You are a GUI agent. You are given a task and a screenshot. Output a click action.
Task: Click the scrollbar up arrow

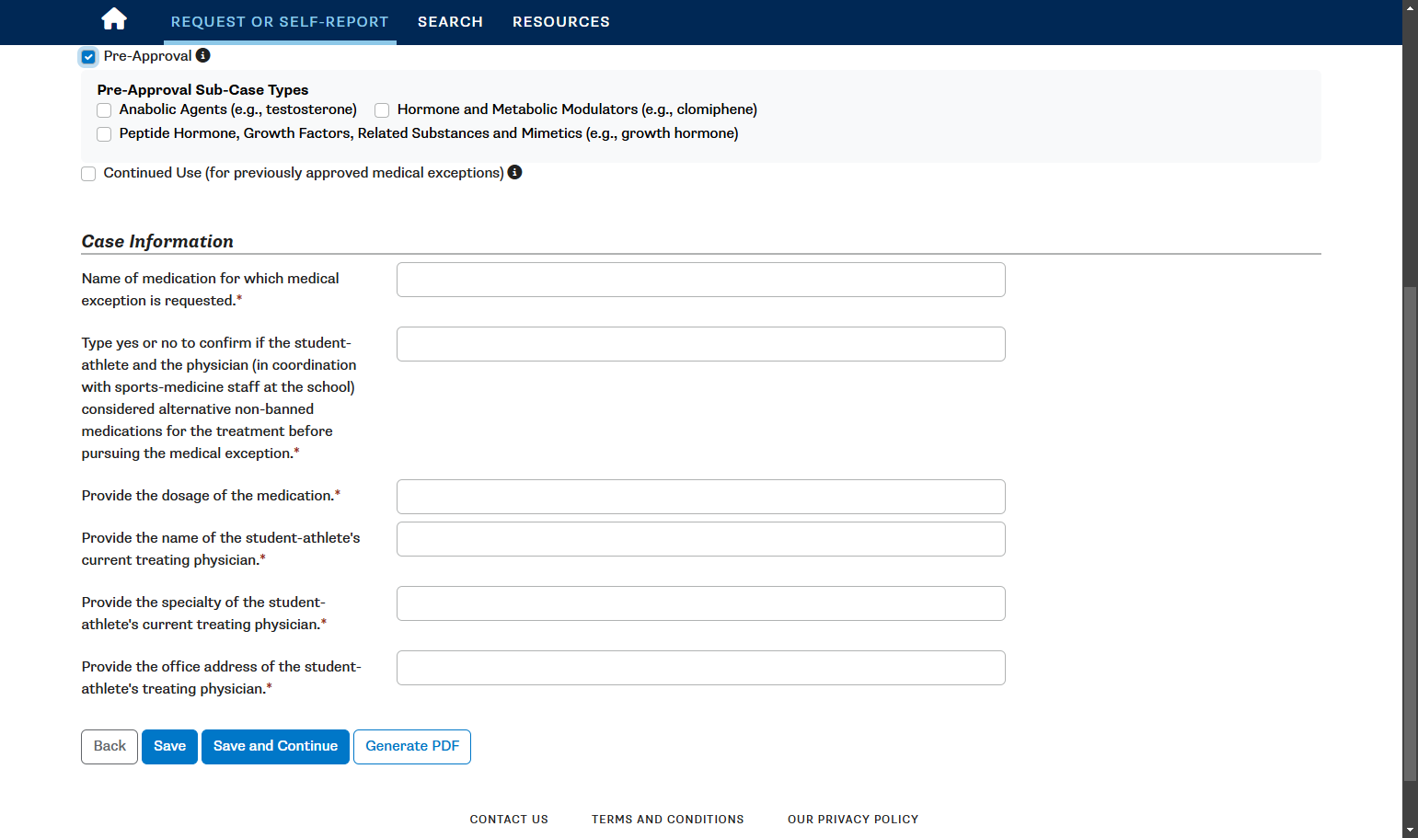[1410, 7]
